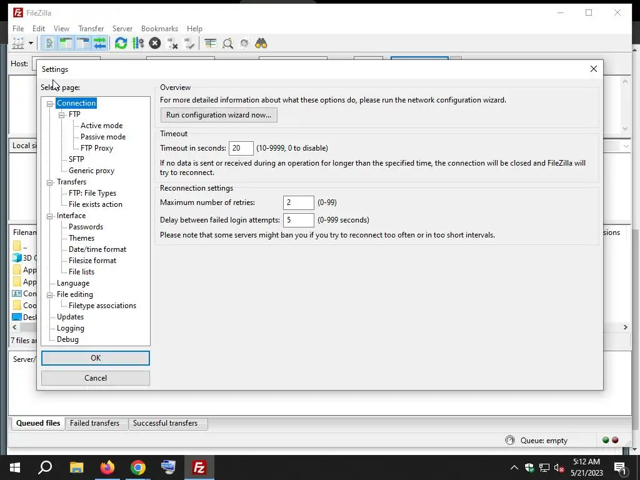Select the Generic proxy settings page
The width and height of the screenshot is (640, 480).
click(91, 171)
